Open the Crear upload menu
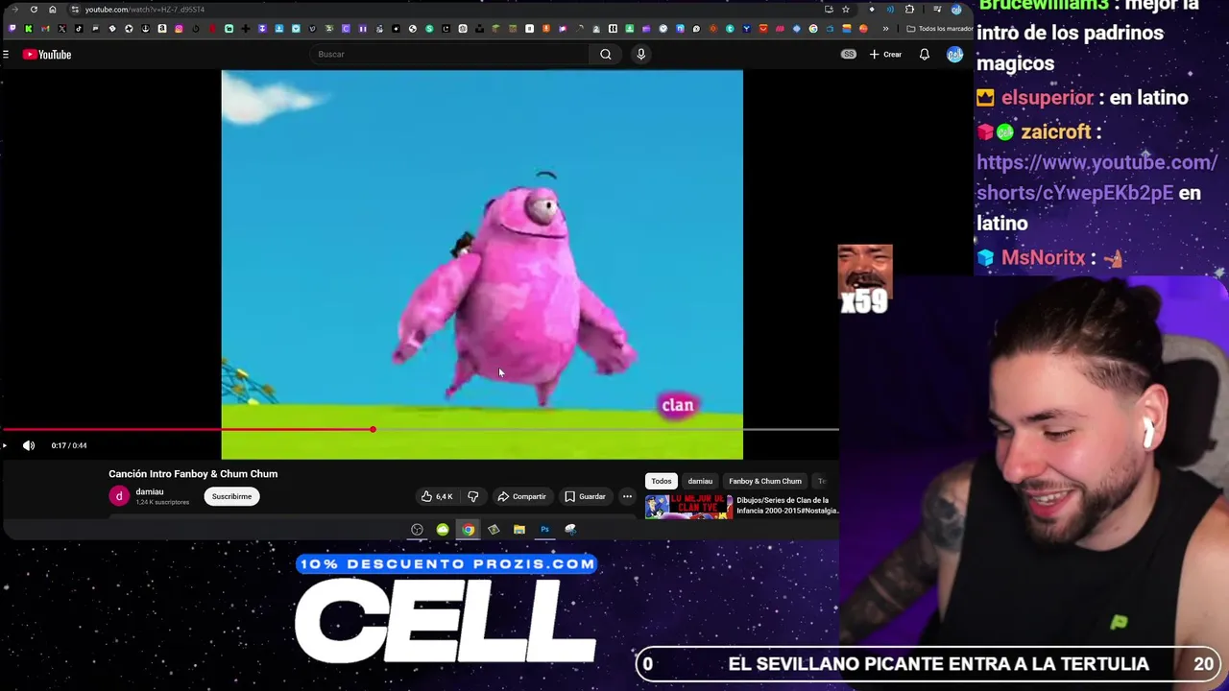Screen dimensions: 1229x691 [x=885, y=55]
